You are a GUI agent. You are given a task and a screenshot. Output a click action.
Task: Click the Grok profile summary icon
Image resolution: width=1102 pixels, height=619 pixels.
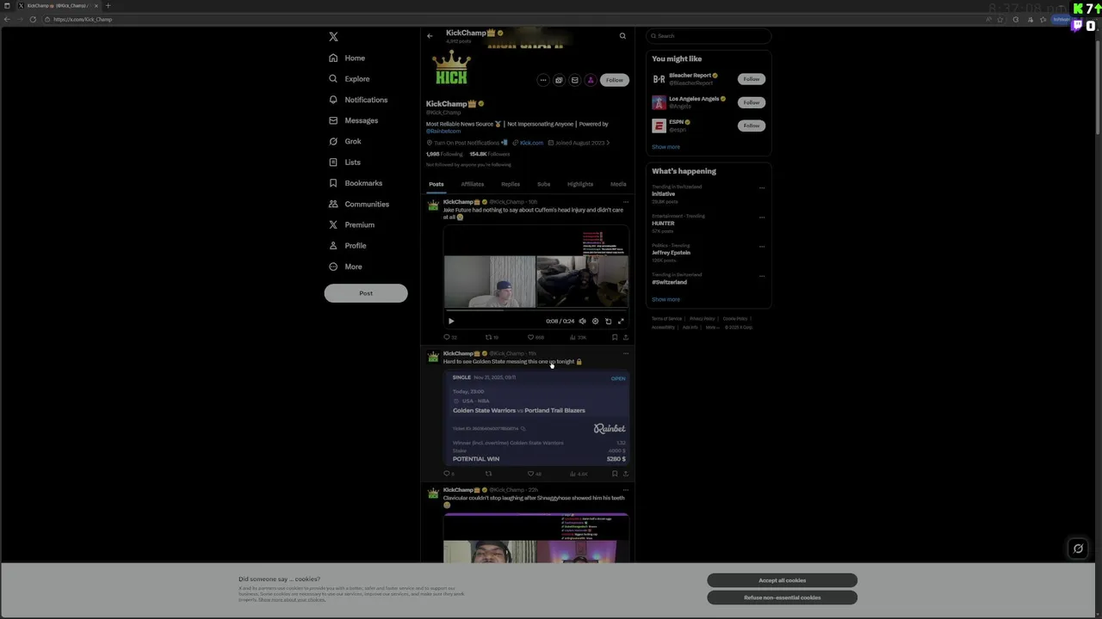[559, 80]
